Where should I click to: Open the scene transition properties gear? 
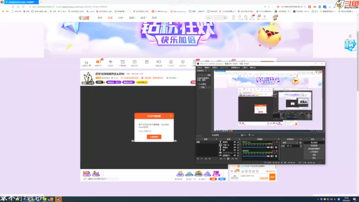[x=300, y=143]
